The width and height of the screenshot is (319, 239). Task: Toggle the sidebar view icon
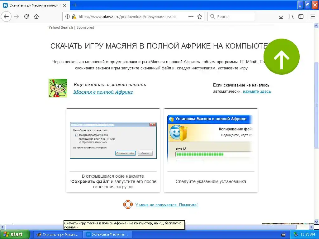(x=301, y=17)
